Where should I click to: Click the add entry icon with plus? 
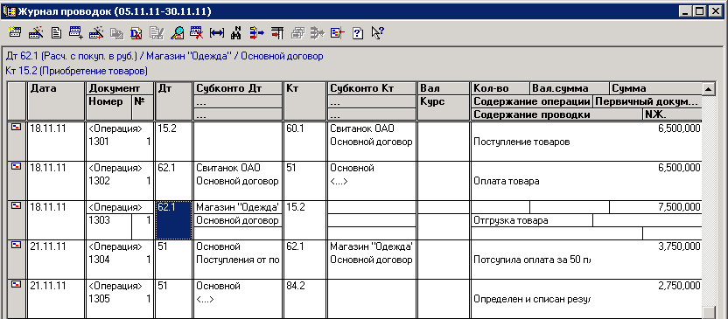click(75, 33)
